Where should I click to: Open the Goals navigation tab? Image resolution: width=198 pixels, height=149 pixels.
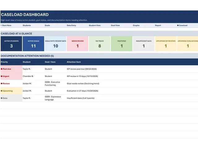[47, 25]
